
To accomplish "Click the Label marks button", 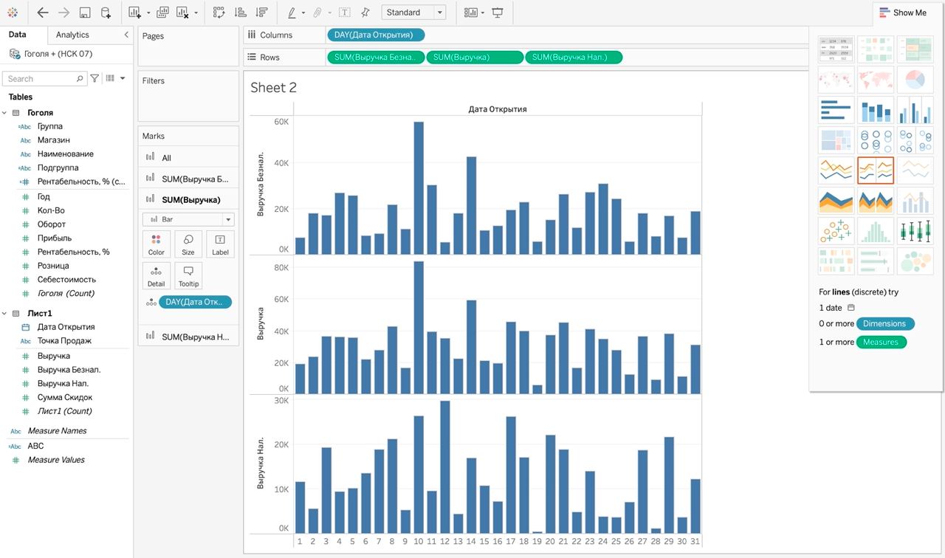I will tap(220, 244).
